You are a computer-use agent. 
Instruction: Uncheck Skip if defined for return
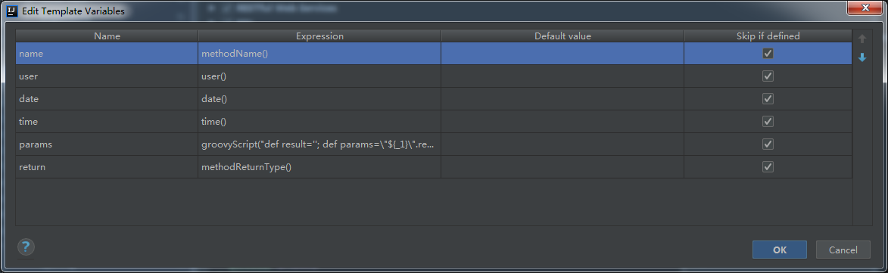pos(768,166)
